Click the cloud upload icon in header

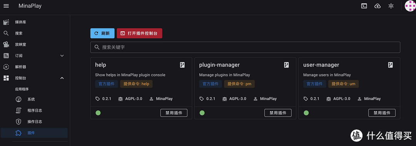[x=377, y=6]
